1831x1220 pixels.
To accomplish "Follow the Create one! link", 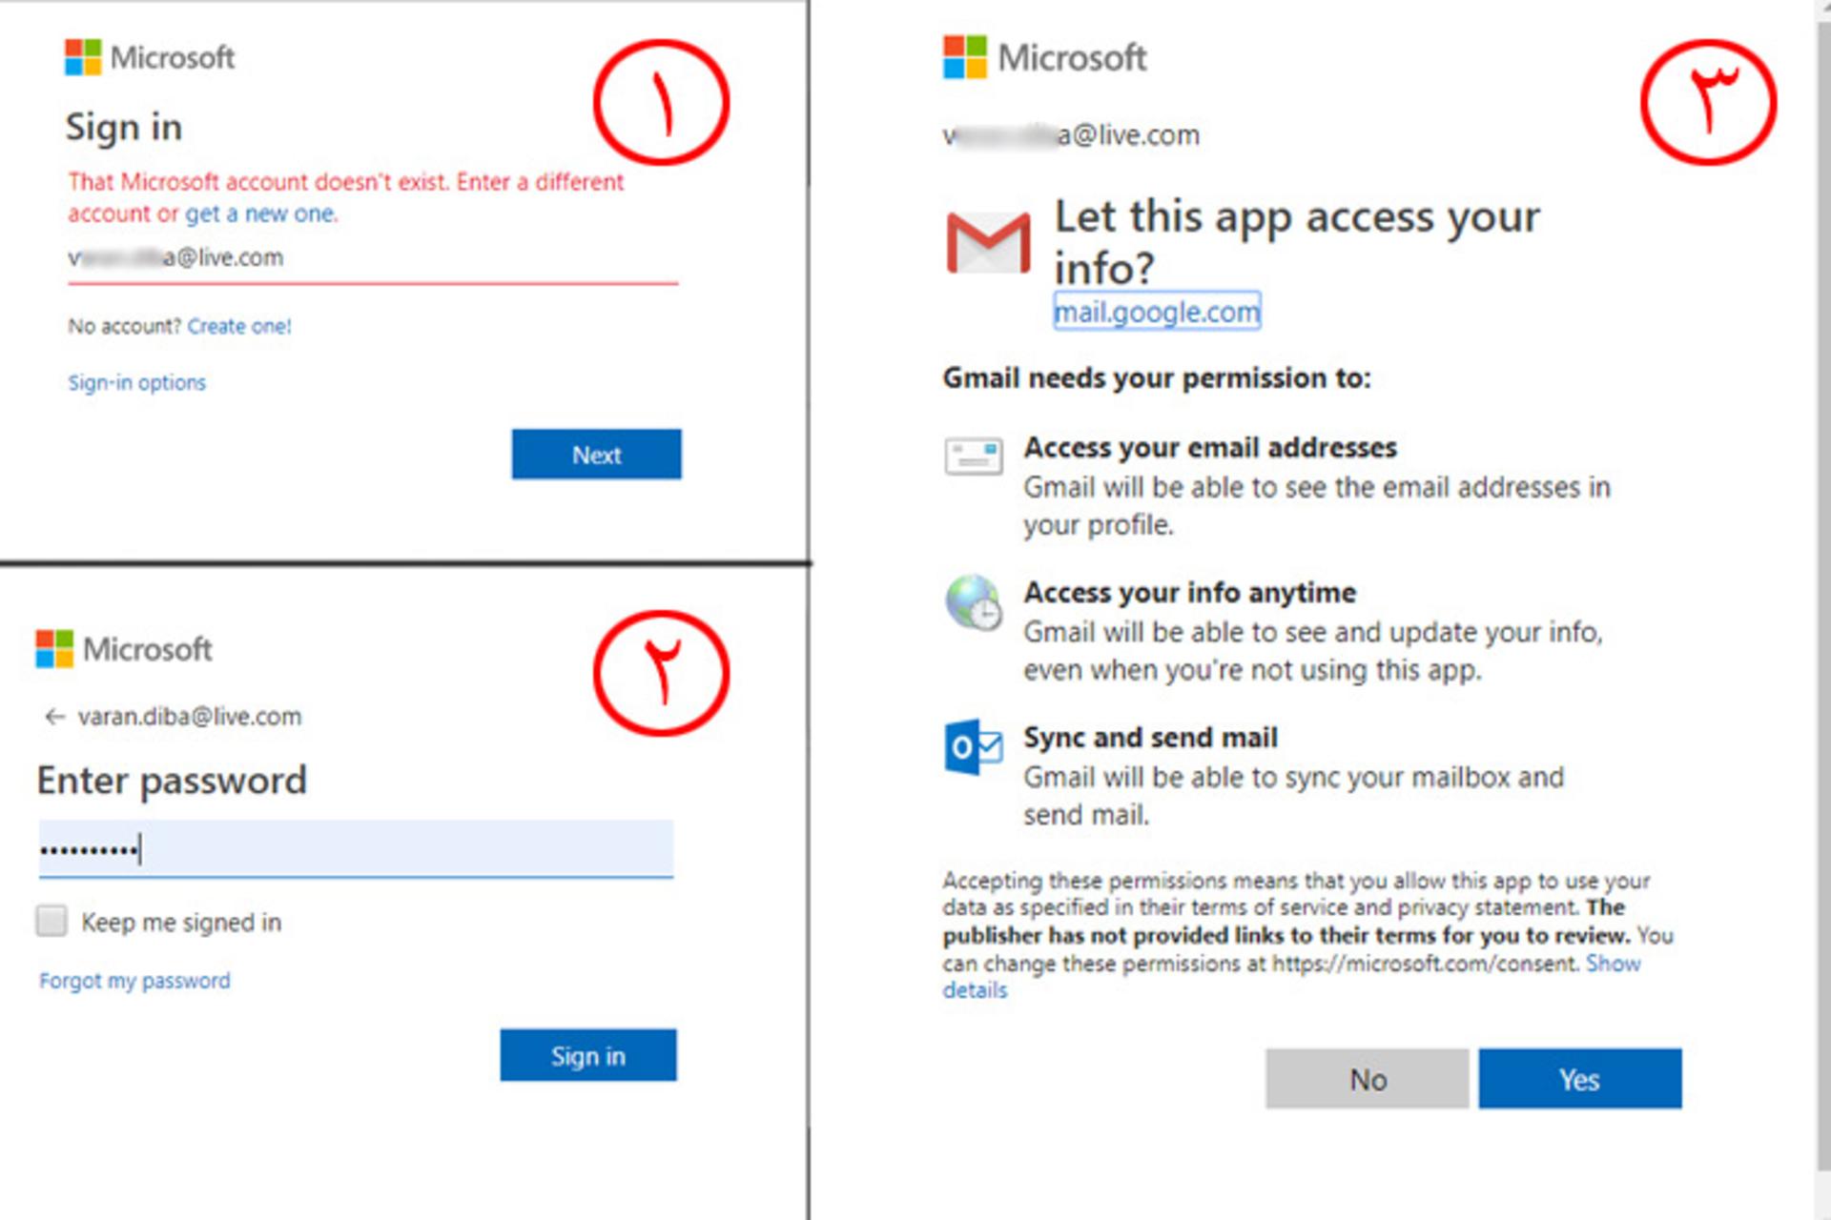I will 239,326.
